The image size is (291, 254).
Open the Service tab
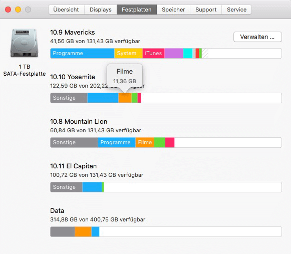point(236,10)
